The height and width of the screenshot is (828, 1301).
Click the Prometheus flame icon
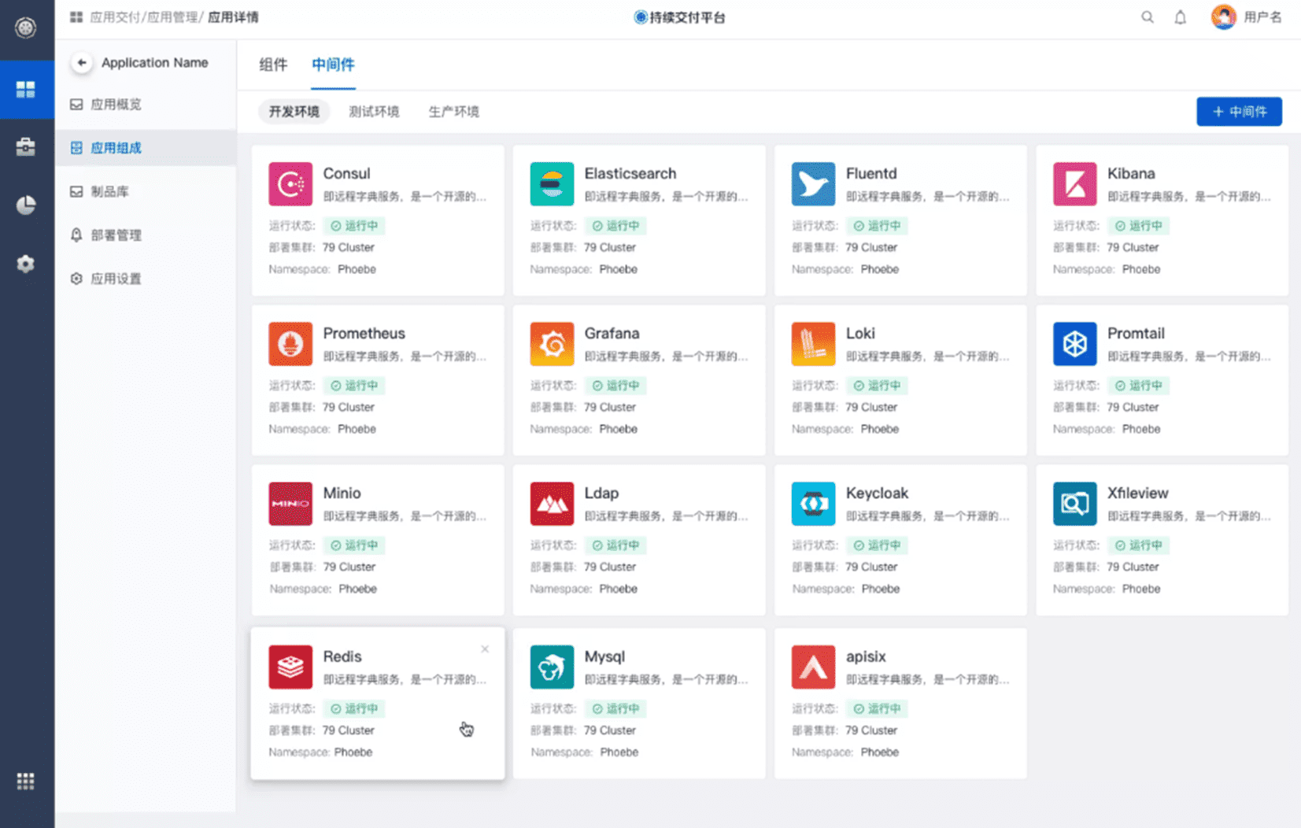(x=290, y=344)
